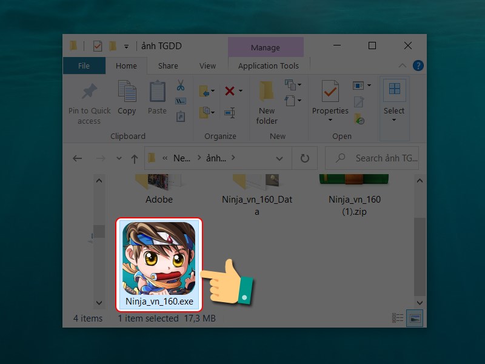The height and width of the screenshot is (364, 485).
Task: Click file list scrollbar down arrow
Action: tap(420, 303)
